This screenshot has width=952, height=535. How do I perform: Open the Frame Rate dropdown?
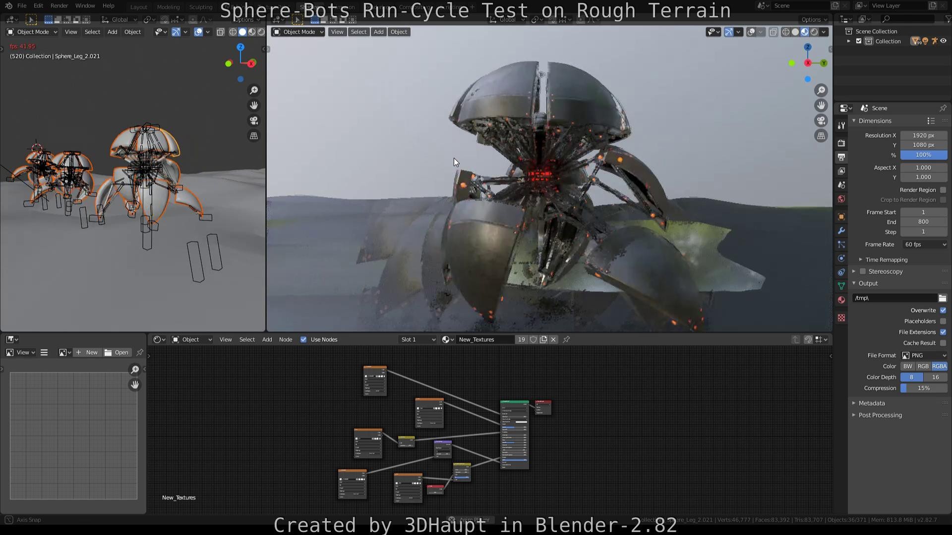pos(924,244)
